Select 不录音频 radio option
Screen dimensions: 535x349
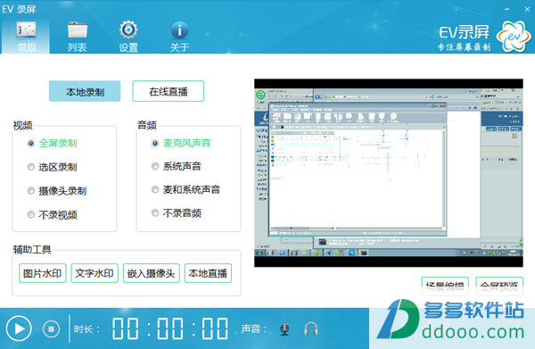click(x=155, y=213)
